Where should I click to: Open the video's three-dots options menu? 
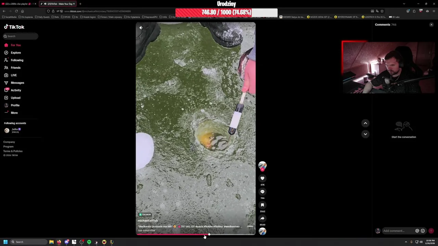[x=250, y=28]
